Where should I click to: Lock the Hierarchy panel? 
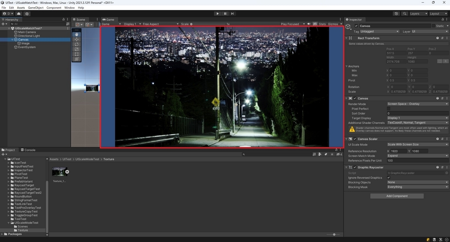click(64, 20)
